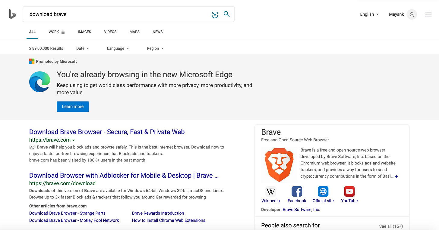Screen dimensions: 439x230
Task: Open 'Download Brave Browser - Secure, Fast' ad link
Action: coord(107,132)
